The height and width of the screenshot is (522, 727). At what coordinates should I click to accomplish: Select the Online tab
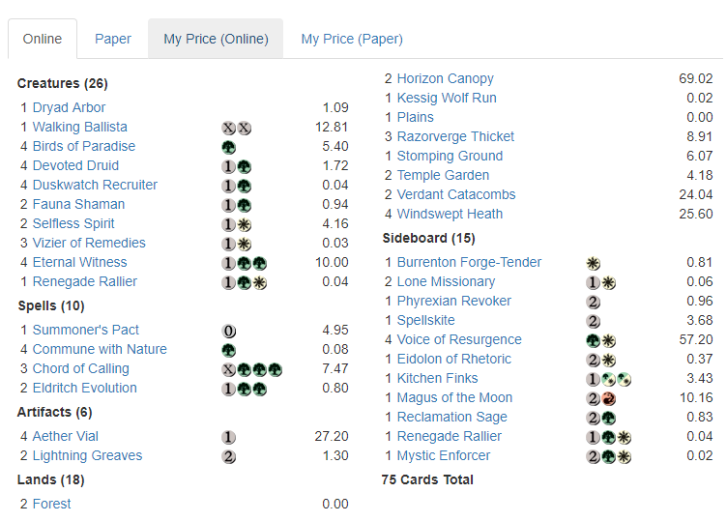coord(43,39)
